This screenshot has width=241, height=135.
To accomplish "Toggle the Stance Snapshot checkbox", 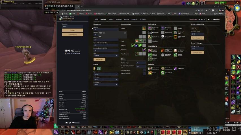I will click(144, 70).
